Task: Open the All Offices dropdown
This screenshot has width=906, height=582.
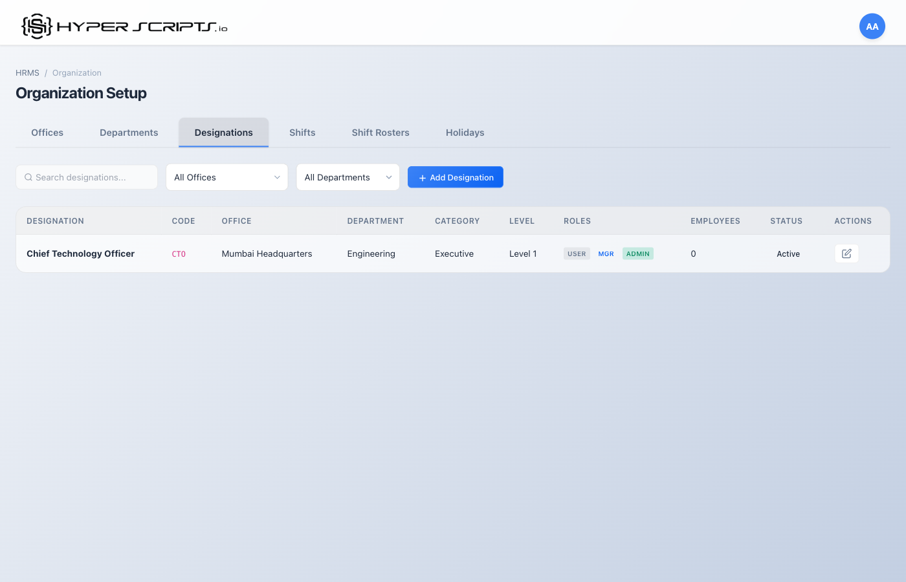Action: pos(226,177)
